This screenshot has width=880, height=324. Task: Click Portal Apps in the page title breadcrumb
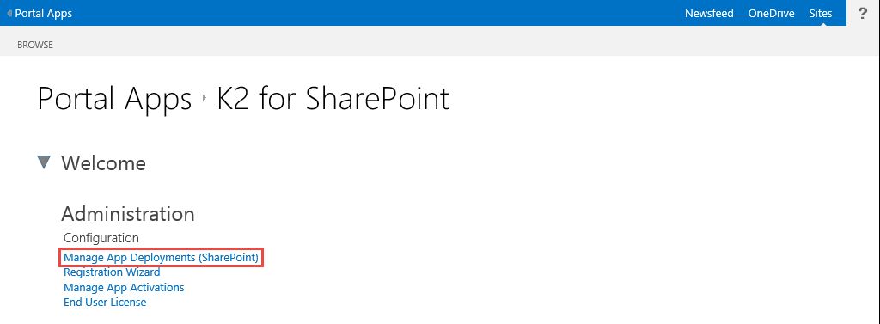pos(114,100)
